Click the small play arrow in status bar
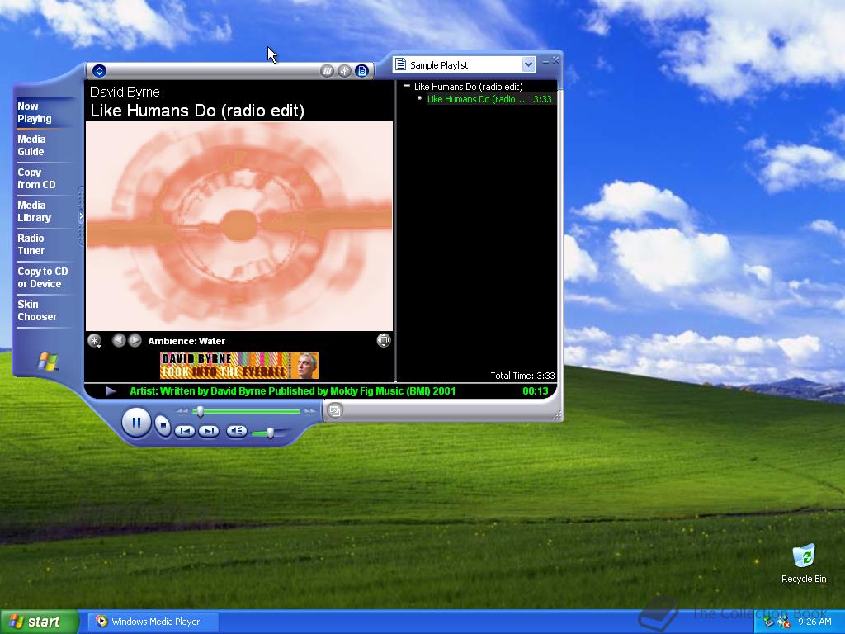This screenshot has height=634, width=845. click(111, 391)
